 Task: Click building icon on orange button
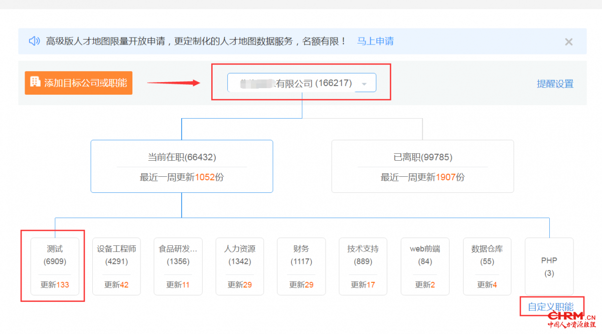pos(35,82)
